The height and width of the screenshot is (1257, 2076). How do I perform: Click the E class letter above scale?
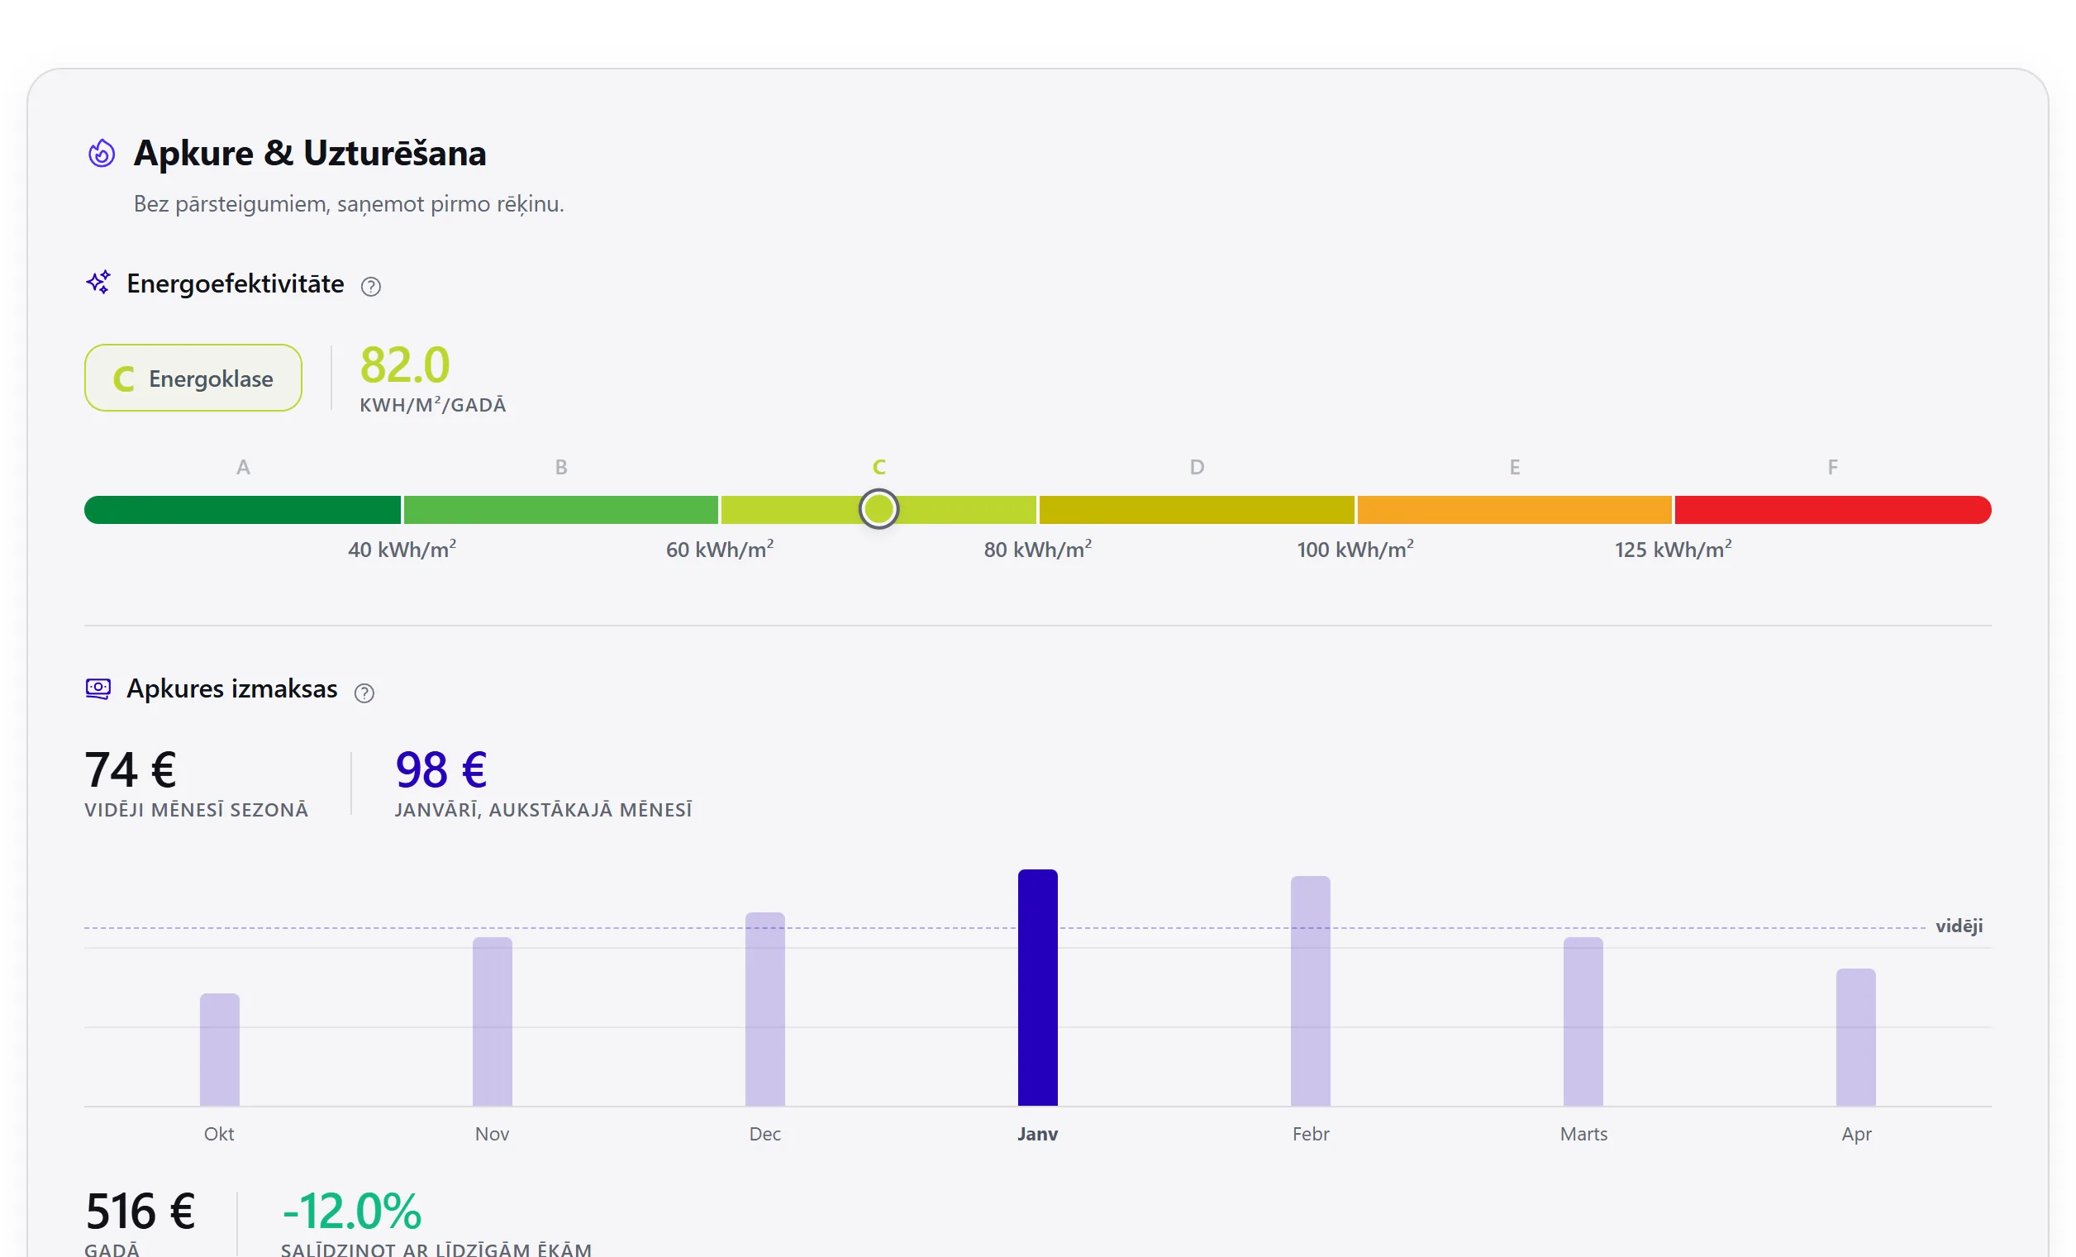(x=1515, y=467)
